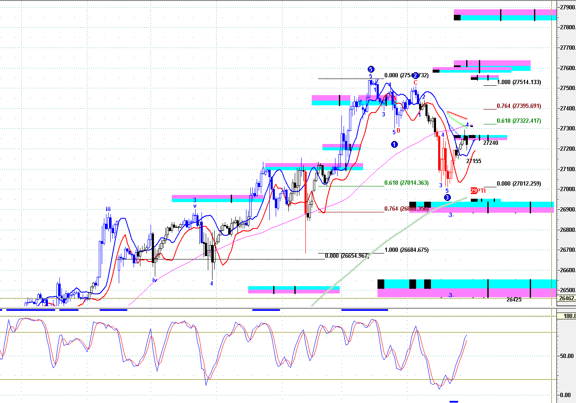Click the '1.000 (27514.133)' Fibonacci label
Viewport: 576px width, 403px height.
[x=519, y=82]
